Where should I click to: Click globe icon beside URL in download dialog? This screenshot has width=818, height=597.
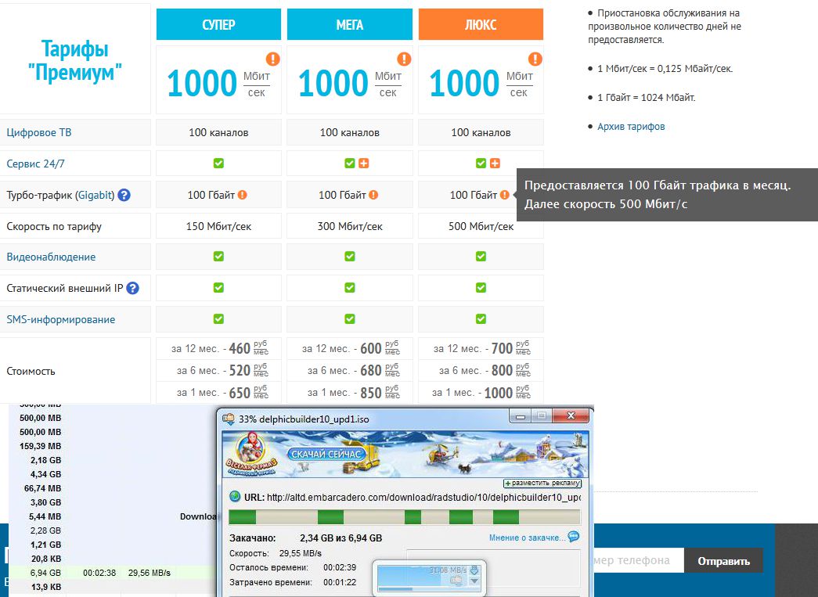[235, 496]
